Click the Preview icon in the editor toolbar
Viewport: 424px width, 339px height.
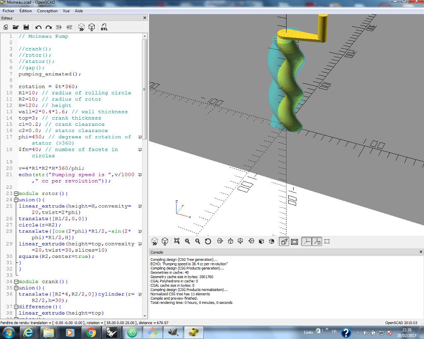[82, 27]
